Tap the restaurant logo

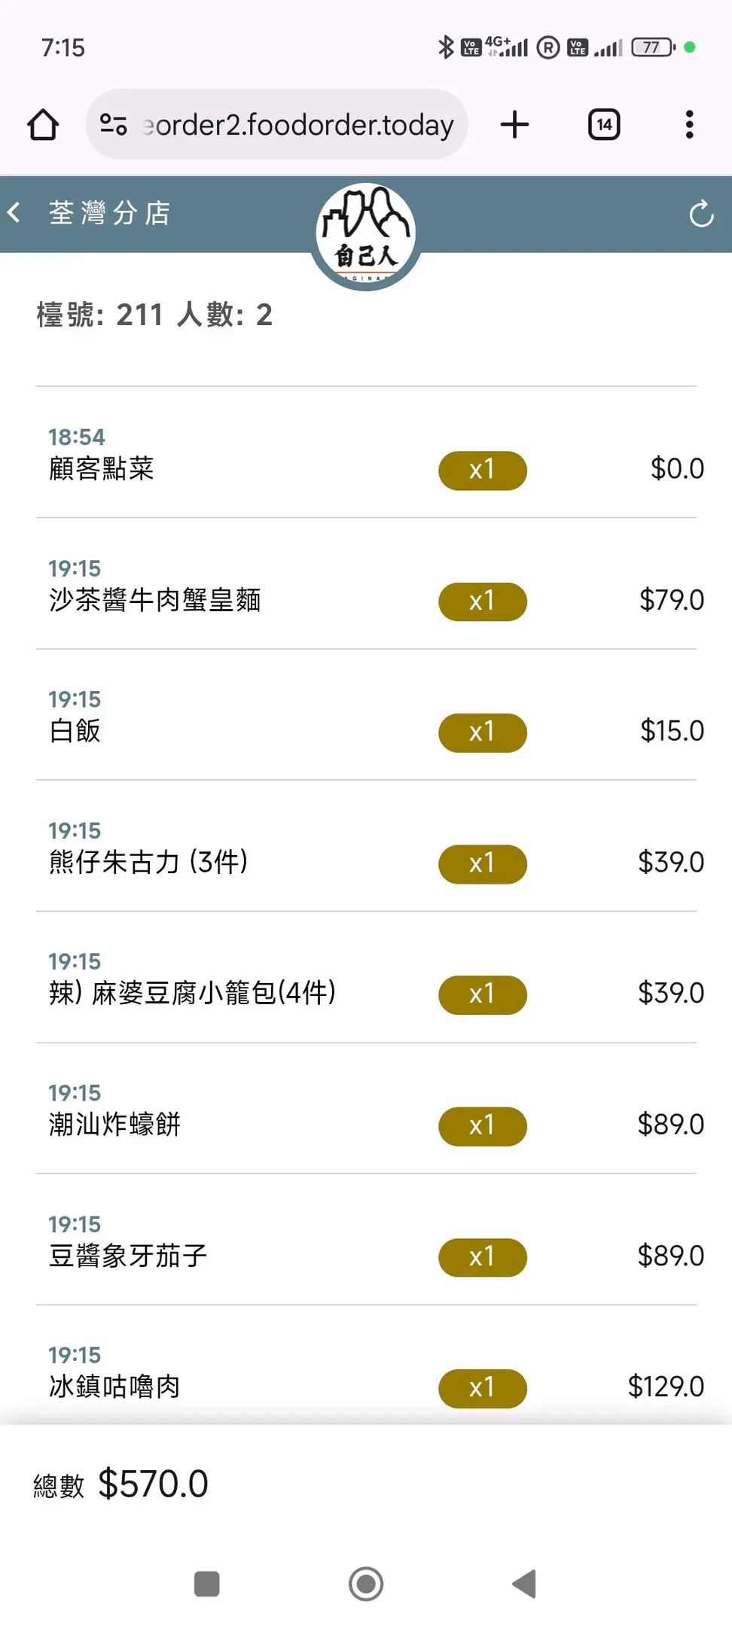pos(366,234)
